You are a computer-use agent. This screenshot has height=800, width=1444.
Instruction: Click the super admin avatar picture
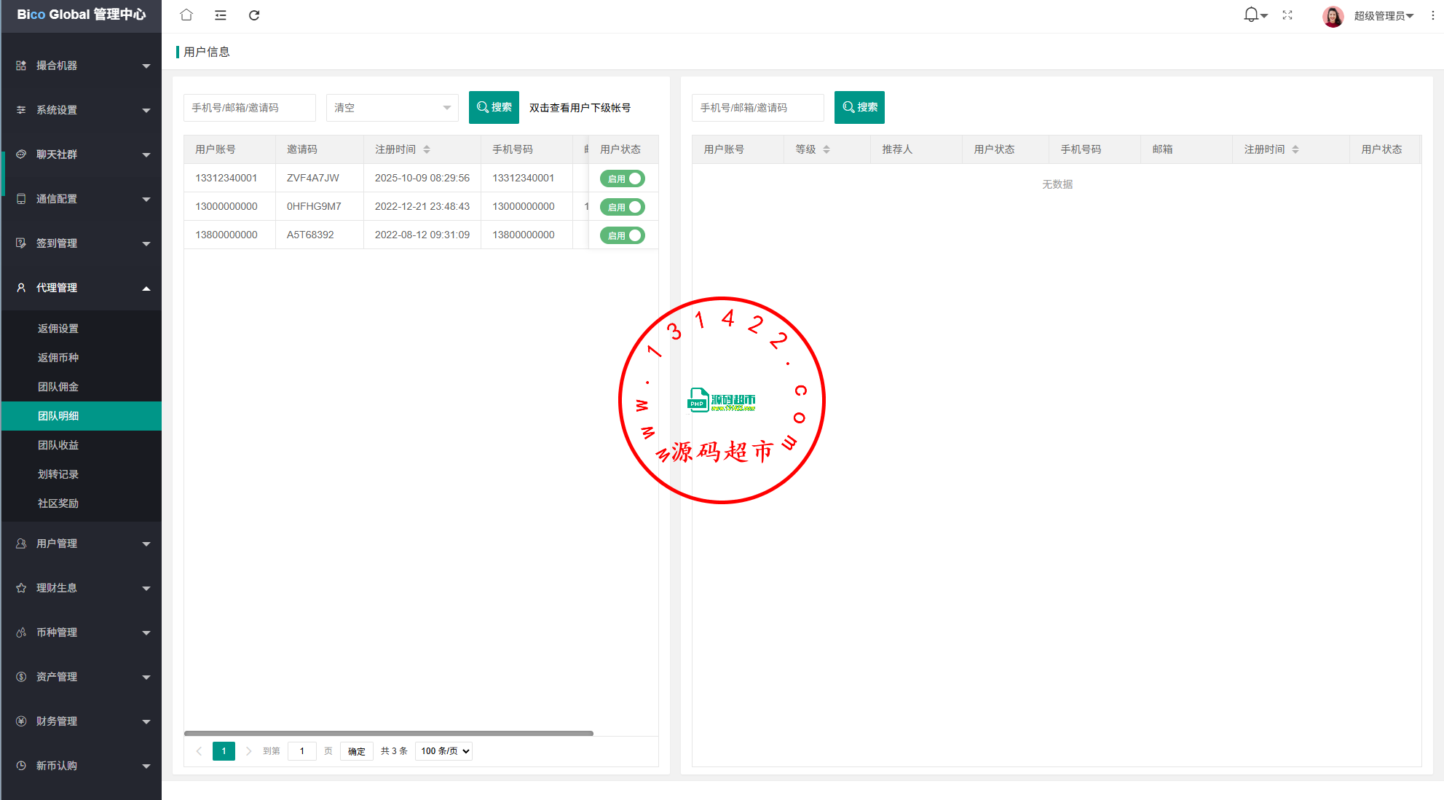1333,16
